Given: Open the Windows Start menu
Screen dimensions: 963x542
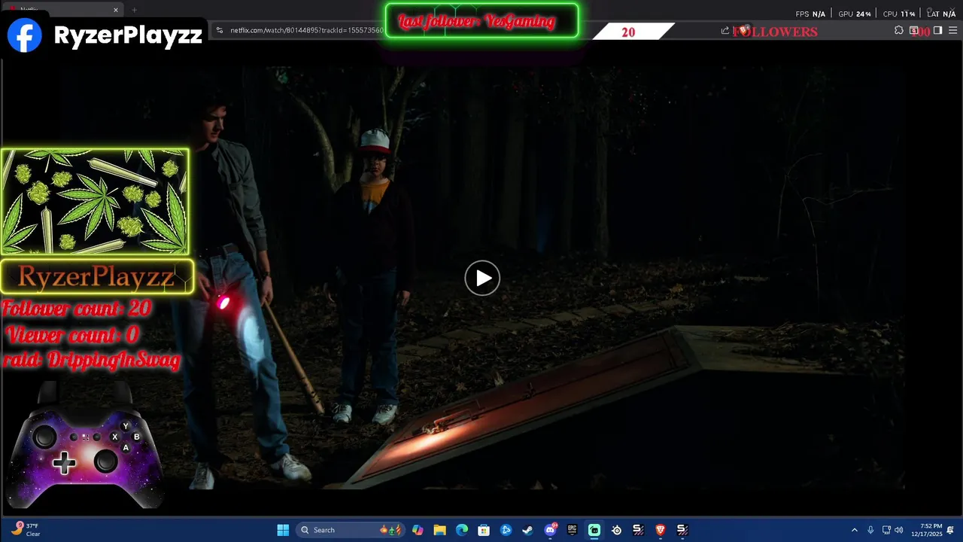Looking at the screenshot, I should click(x=283, y=530).
